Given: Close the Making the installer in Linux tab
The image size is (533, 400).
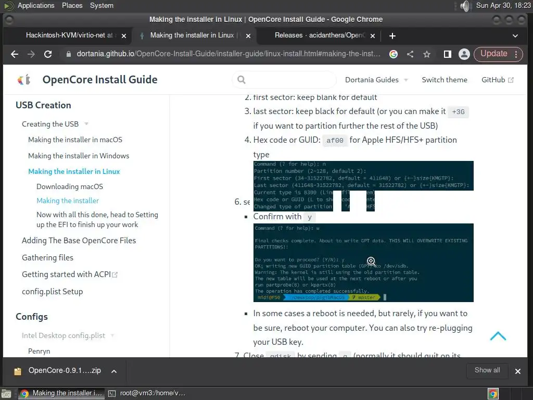Looking at the screenshot, I should click(248, 36).
